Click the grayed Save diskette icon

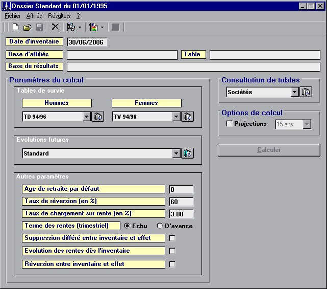39,27
